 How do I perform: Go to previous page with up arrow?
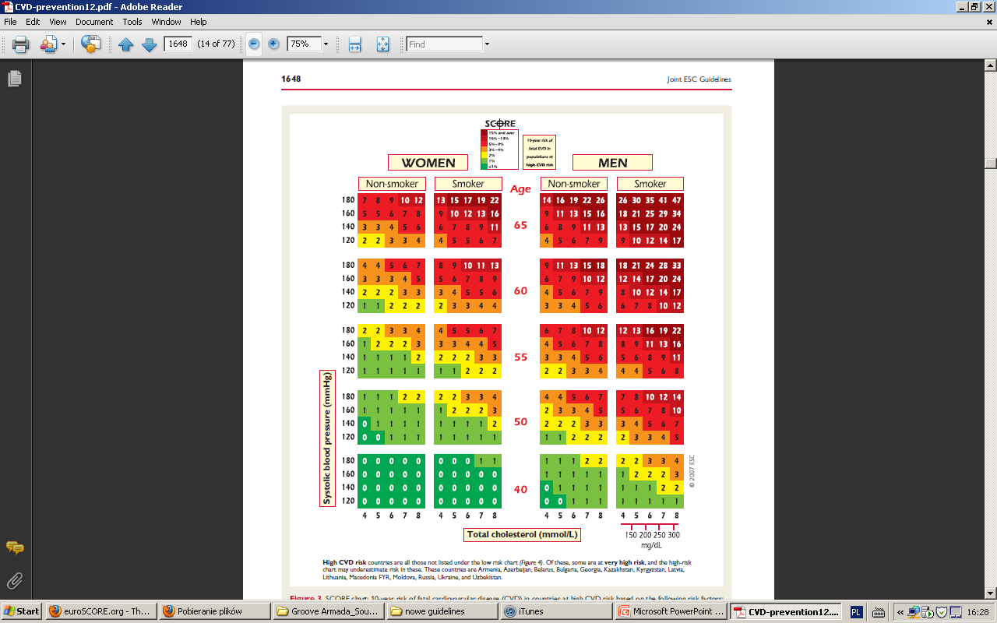coord(126,44)
